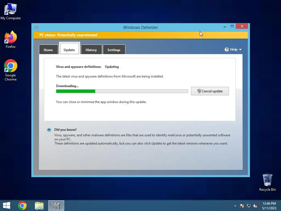281x211 pixels.
Task: Switch to the History tab
Action: tap(91, 49)
